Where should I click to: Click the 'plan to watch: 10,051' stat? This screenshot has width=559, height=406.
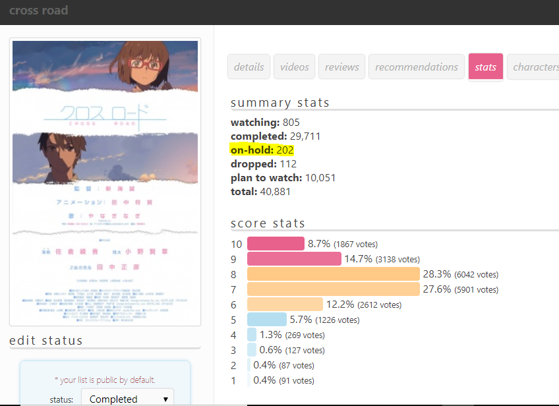[x=283, y=178]
